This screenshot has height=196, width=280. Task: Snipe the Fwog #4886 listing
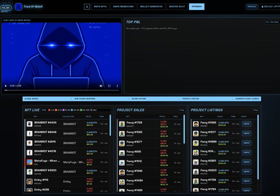point(246,143)
